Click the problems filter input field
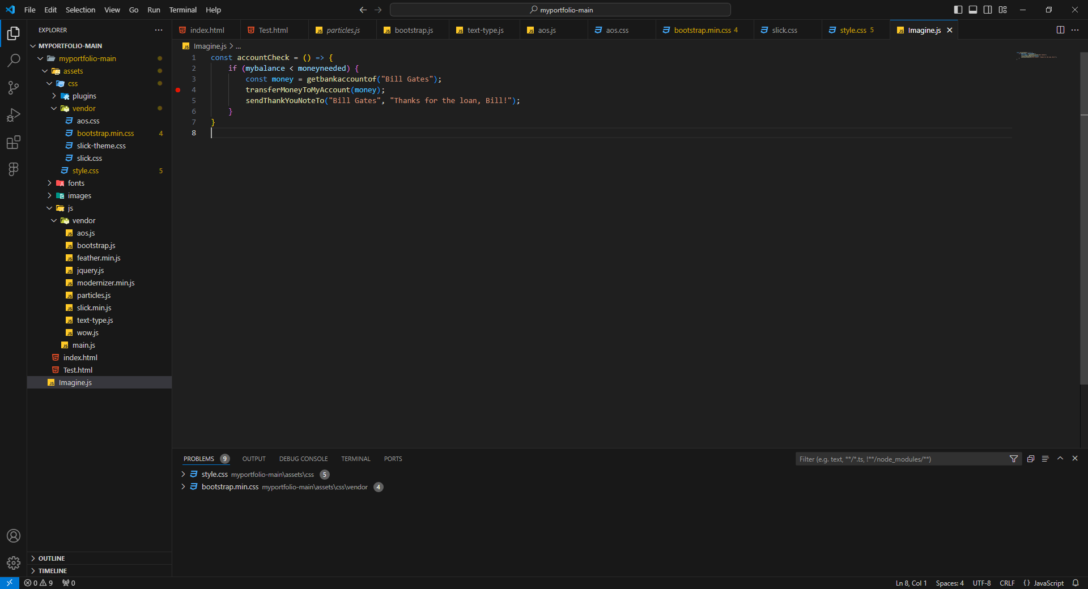The image size is (1088, 589). click(x=901, y=459)
